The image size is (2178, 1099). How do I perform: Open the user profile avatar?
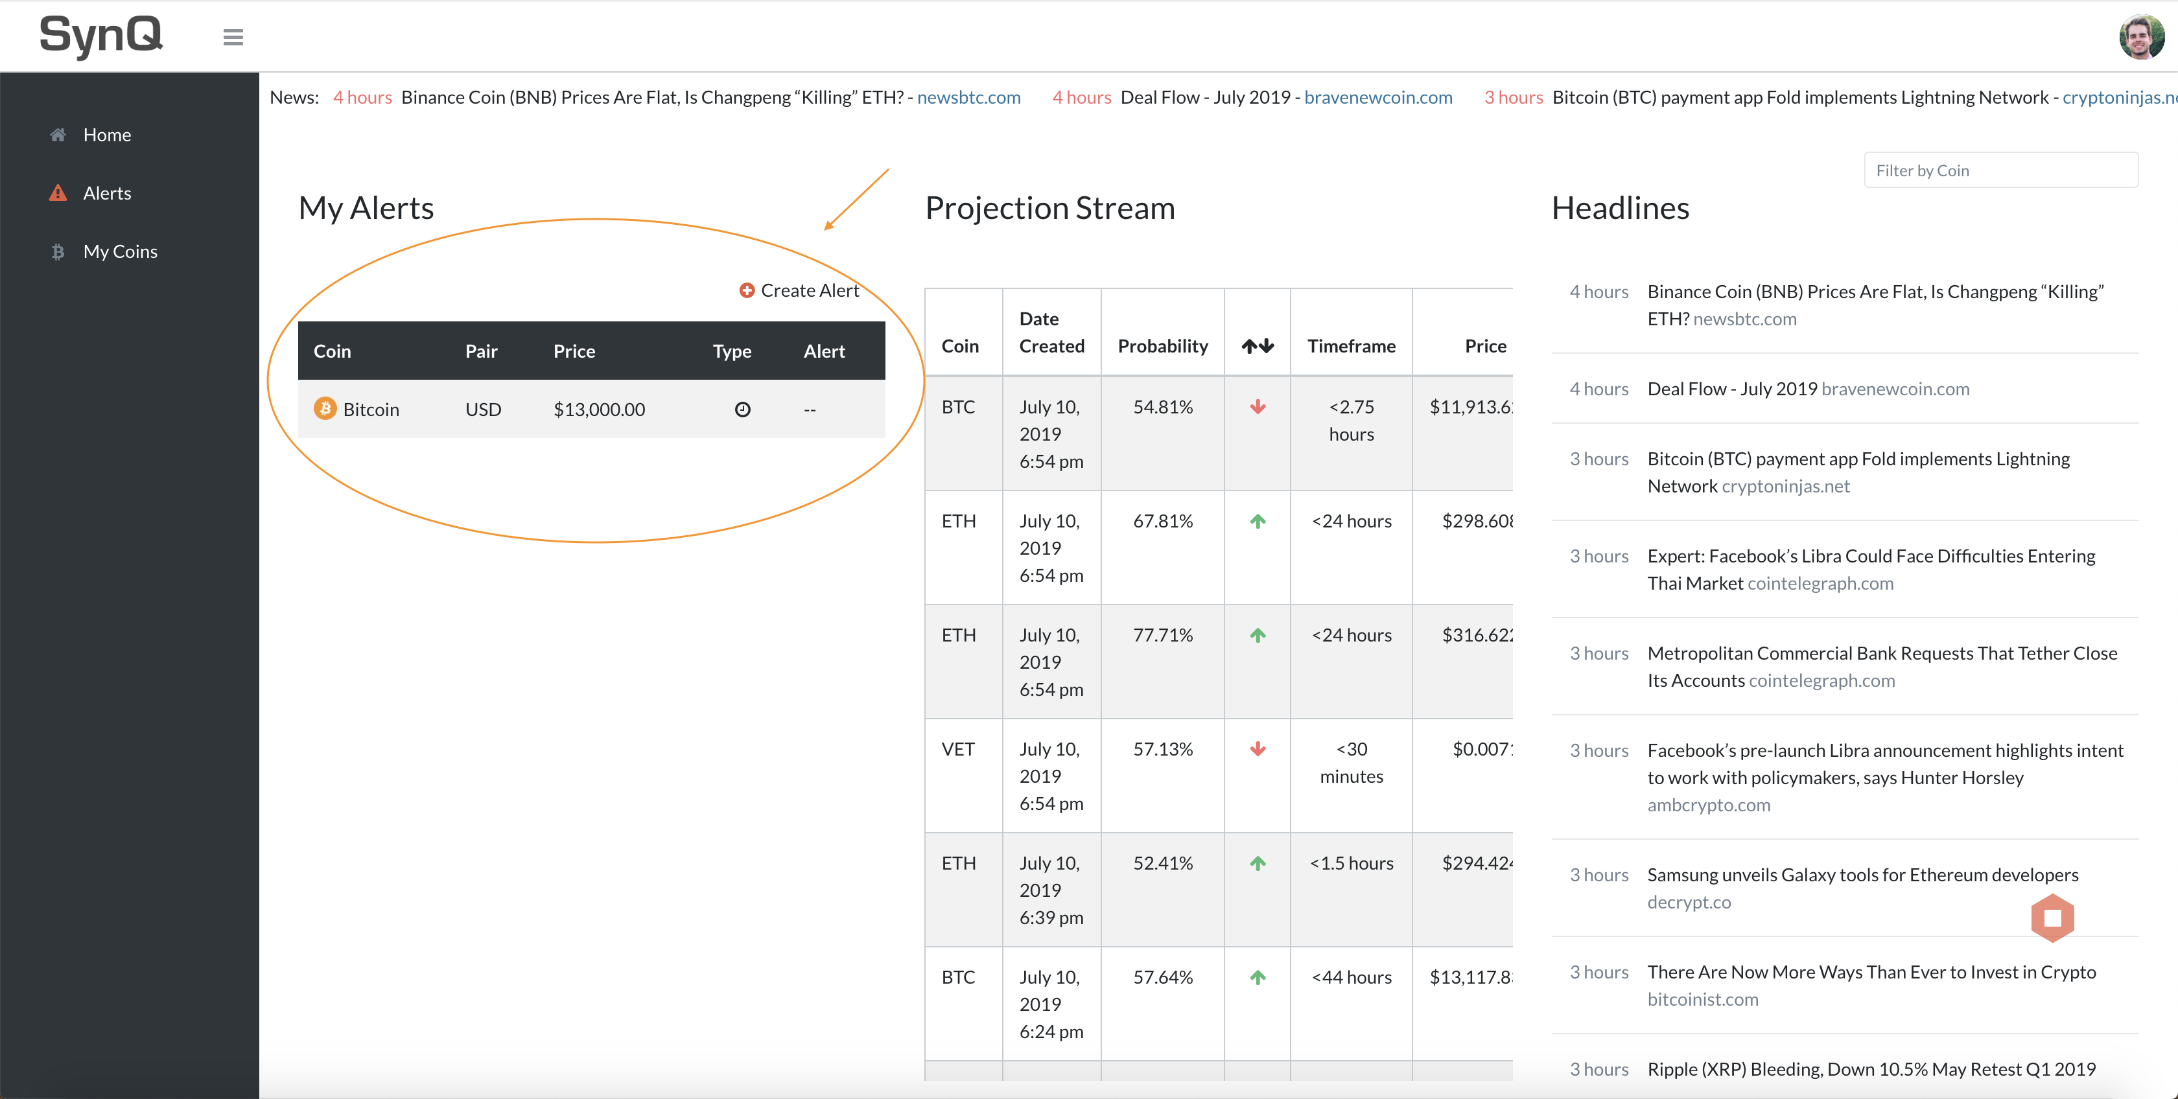2141,37
